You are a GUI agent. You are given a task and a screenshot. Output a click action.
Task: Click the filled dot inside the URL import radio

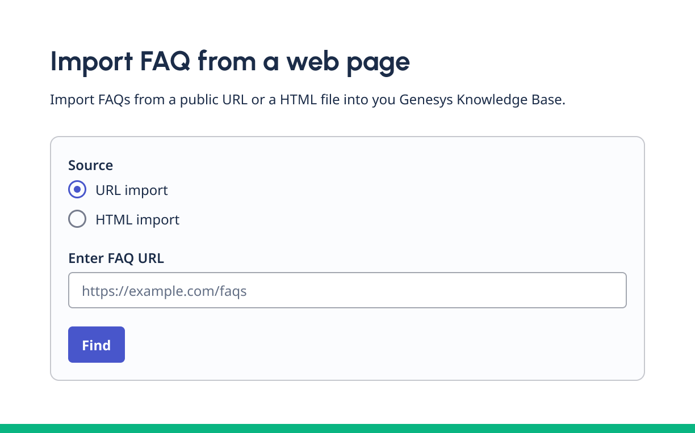coord(77,190)
